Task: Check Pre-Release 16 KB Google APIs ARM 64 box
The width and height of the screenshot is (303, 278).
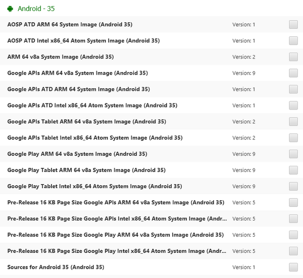Action: [x=293, y=202]
